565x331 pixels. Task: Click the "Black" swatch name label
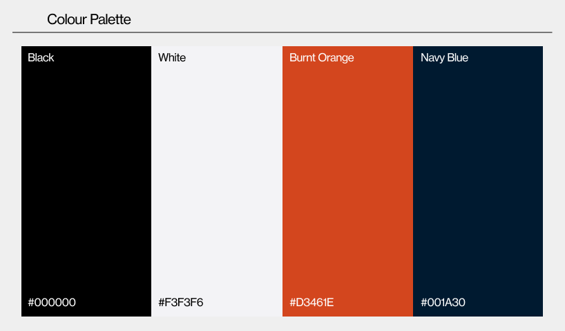click(x=41, y=57)
